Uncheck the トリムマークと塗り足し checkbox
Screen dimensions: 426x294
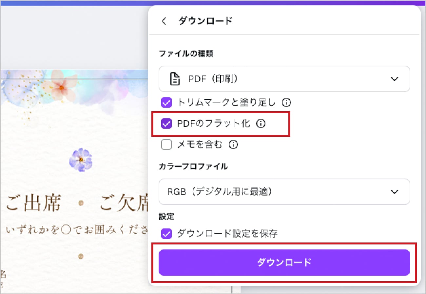pos(166,103)
